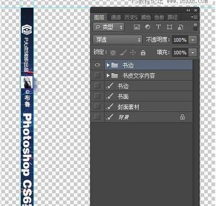The image size is (216, 206).
Task: Switch to the 路径 tab
Action: pyautogui.click(x=173, y=17)
